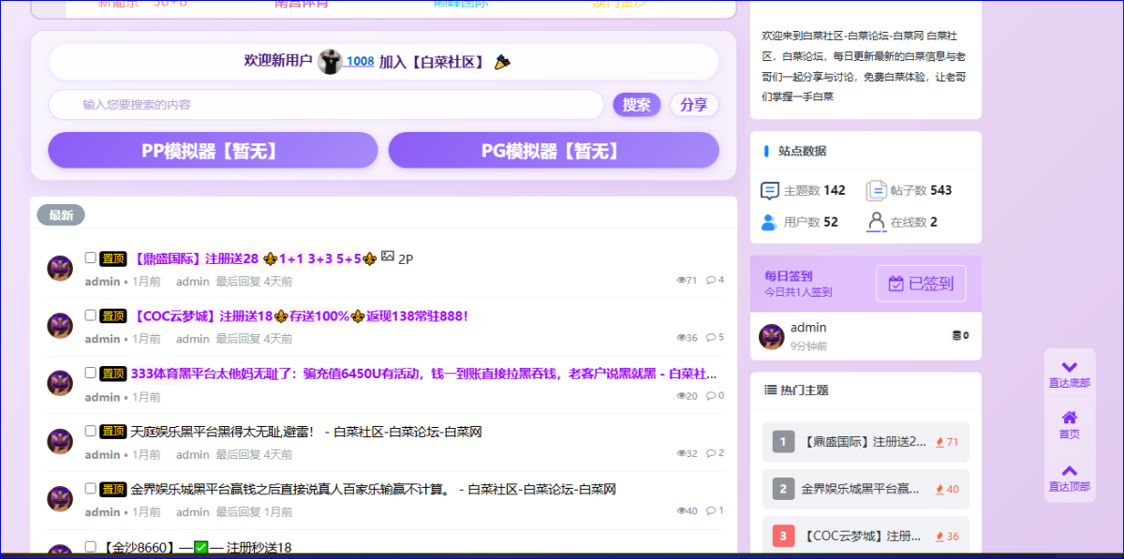Click view count eye icon showing 20
1124x559 pixels.
coord(681,396)
